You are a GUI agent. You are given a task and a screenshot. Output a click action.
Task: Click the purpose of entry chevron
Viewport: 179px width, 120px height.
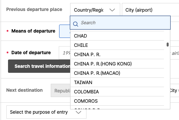click(x=78, y=112)
